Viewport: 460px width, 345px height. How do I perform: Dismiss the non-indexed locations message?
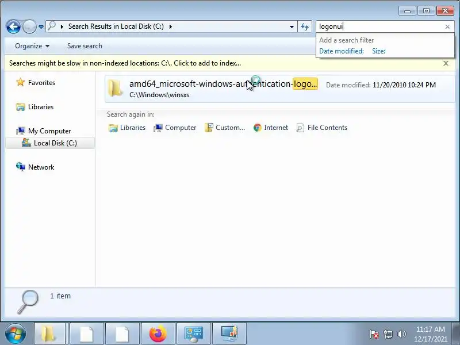coord(446,63)
